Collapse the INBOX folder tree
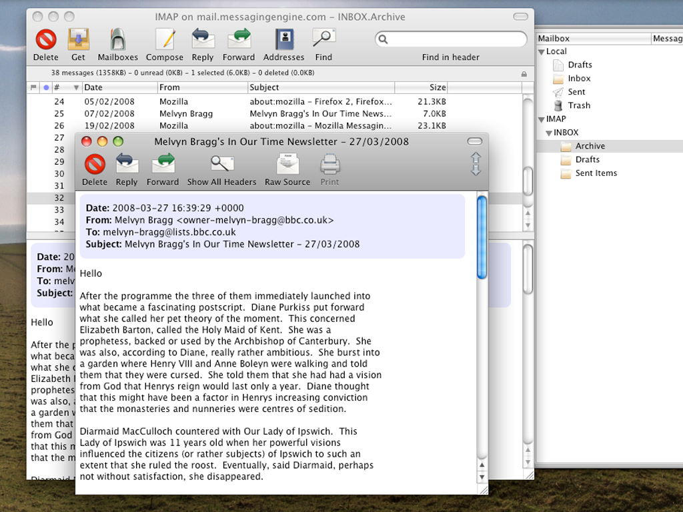Screen dimensions: 683x512 pyautogui.click(x=549, y=133)
